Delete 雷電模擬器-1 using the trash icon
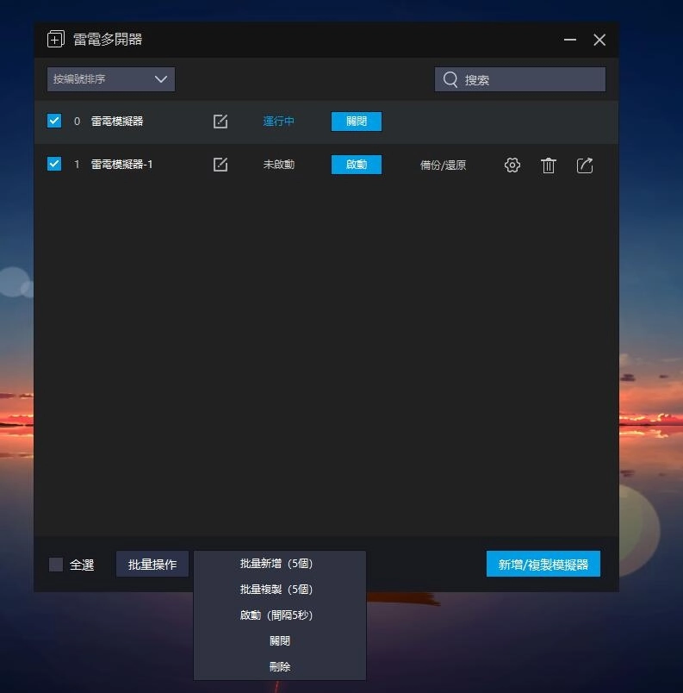 click(549, 165)
